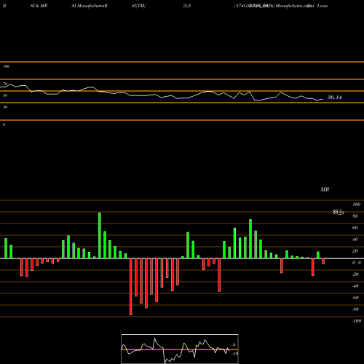Click the MR axis label -80
Viewport: 364px width, 364px height.
tap(355, 309)
